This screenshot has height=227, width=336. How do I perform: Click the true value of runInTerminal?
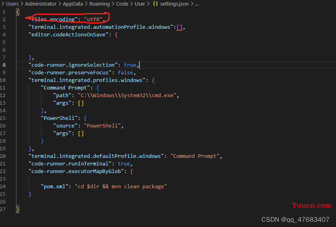124,164
